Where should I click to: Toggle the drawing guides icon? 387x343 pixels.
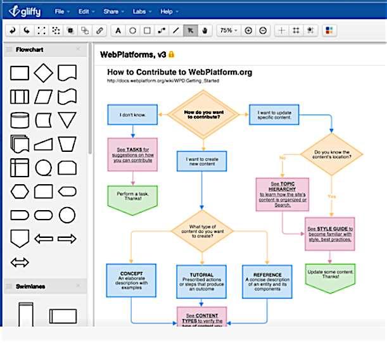(310, 30)
